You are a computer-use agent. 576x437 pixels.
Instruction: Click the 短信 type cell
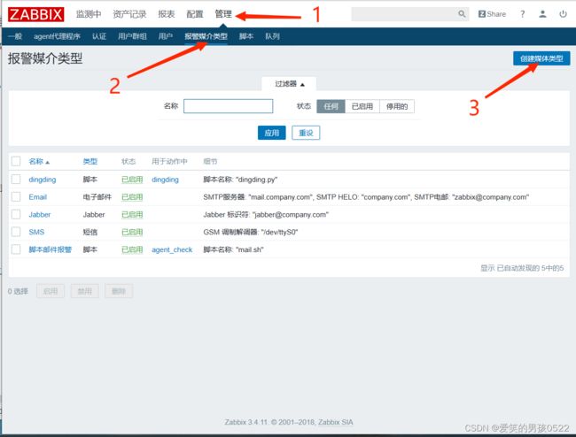[x=90, y=232]
